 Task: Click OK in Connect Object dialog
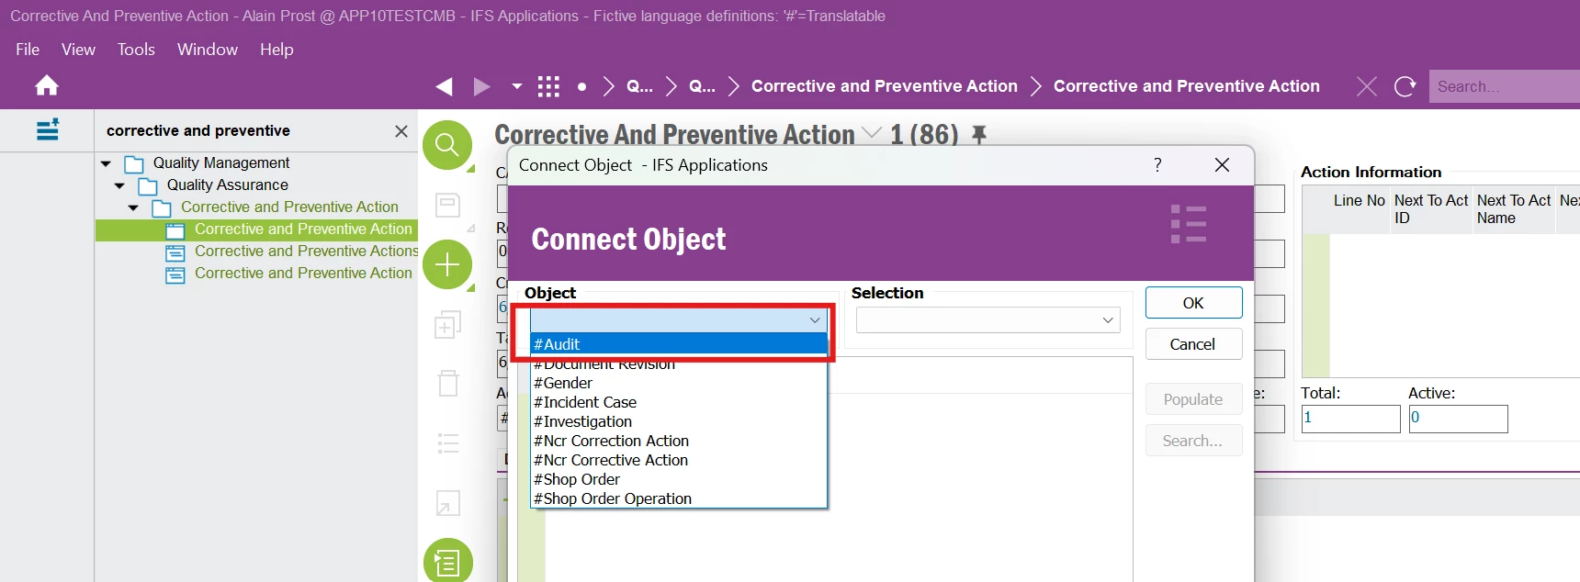point(1193,303)
